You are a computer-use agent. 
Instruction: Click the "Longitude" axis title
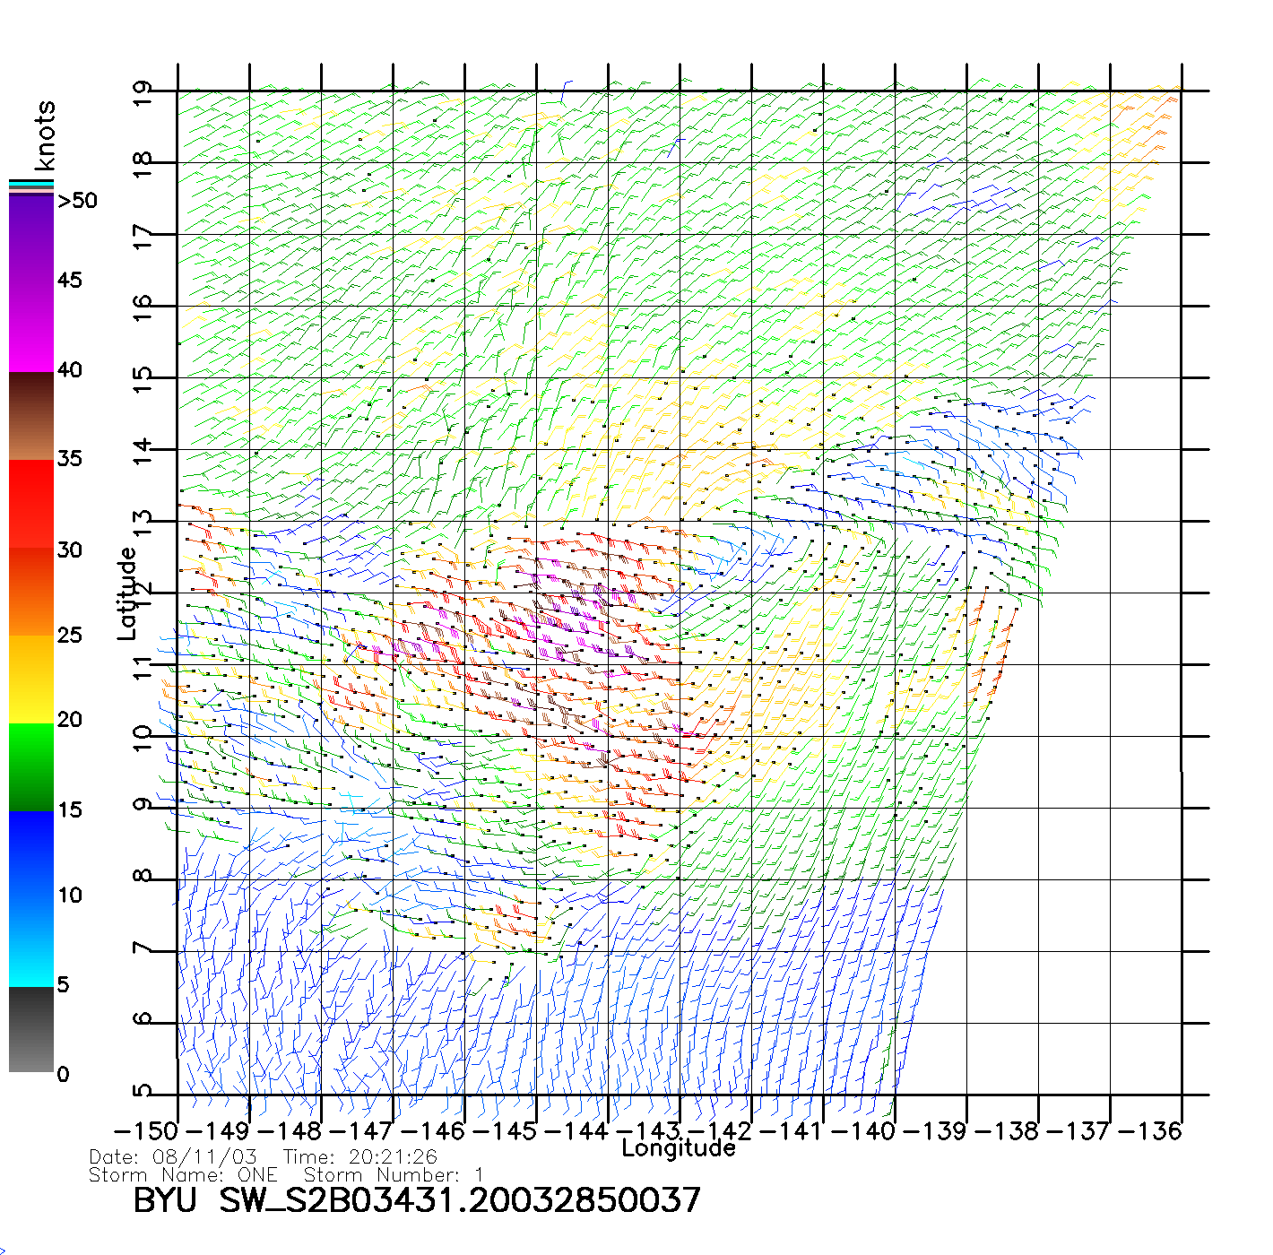pyautogui.click(x=679, y=1148)
